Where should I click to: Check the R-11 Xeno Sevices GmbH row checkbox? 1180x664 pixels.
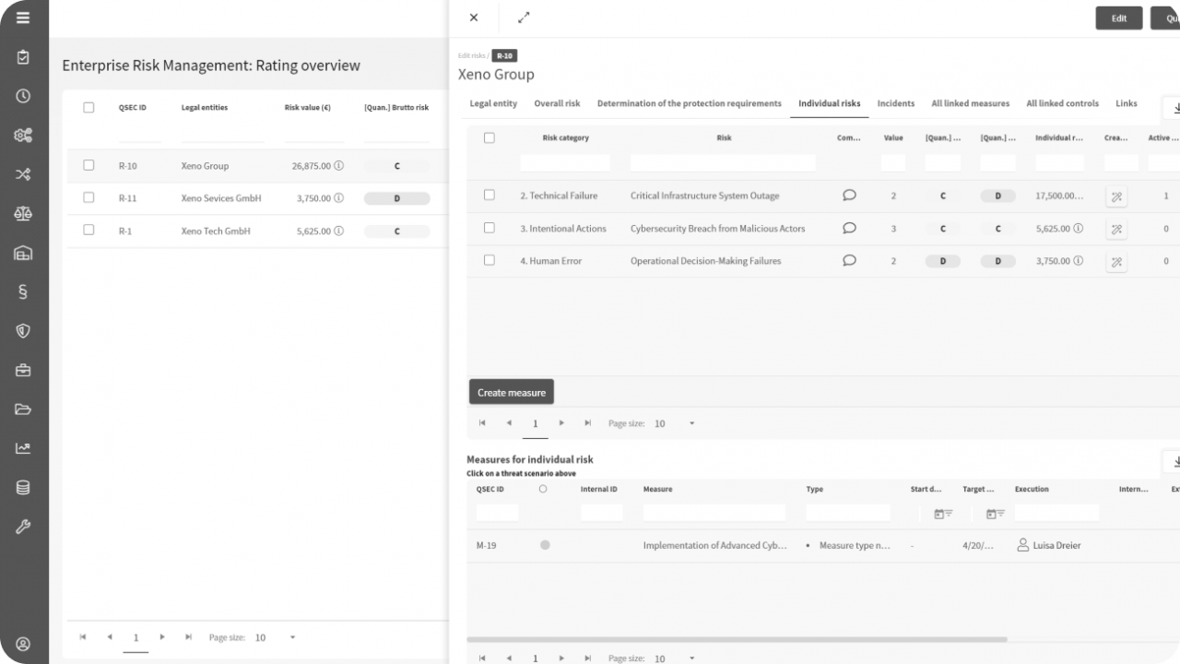(88, 198)
